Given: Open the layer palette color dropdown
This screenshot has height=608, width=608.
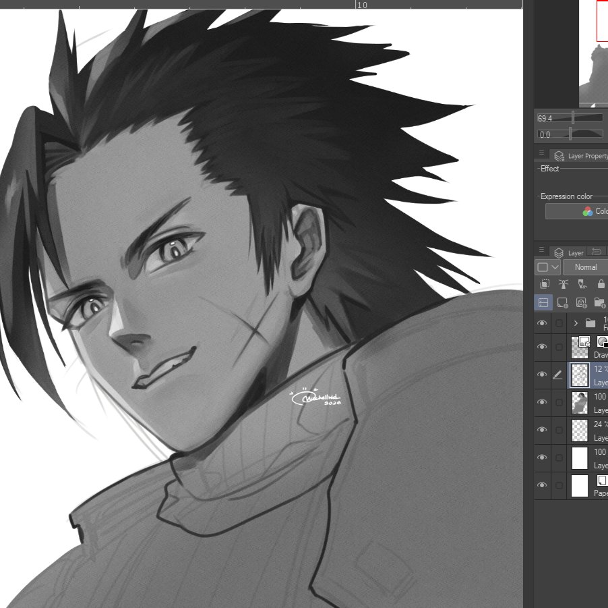Looking at the screenshot, I should (547, 267).
